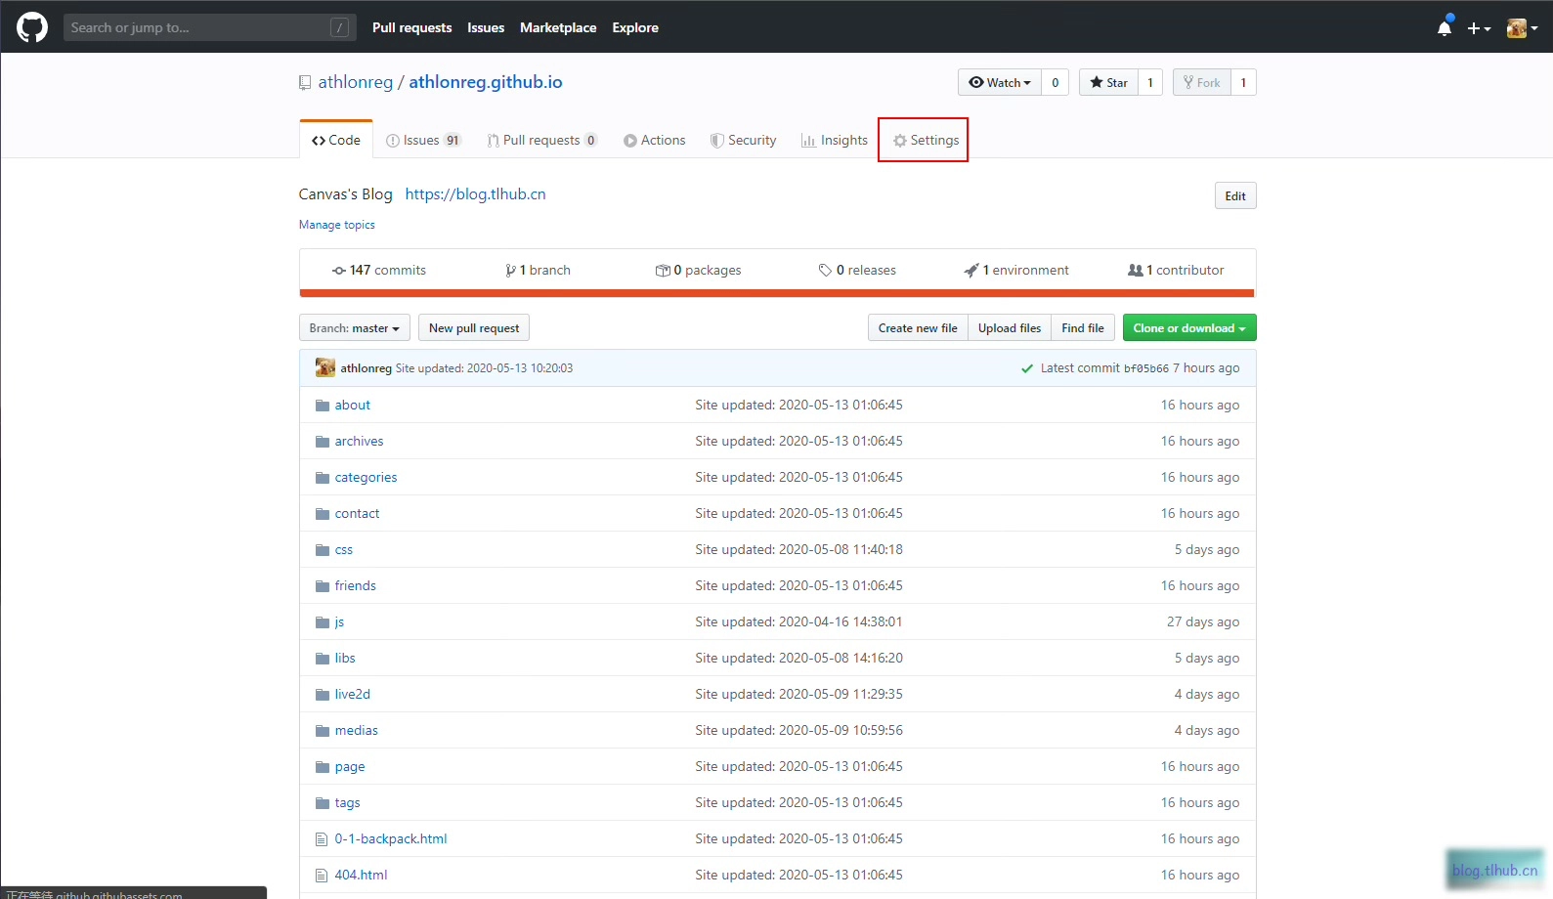1553x899 pixels.
Task: Open the Branch: master dropdown
Action: click(355, 327)
